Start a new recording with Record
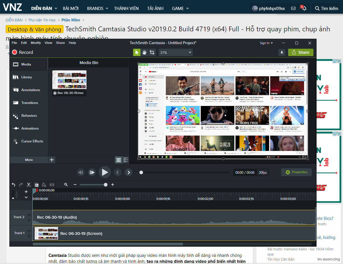Viewport: 343px width, 264px height. click(23, 52)
